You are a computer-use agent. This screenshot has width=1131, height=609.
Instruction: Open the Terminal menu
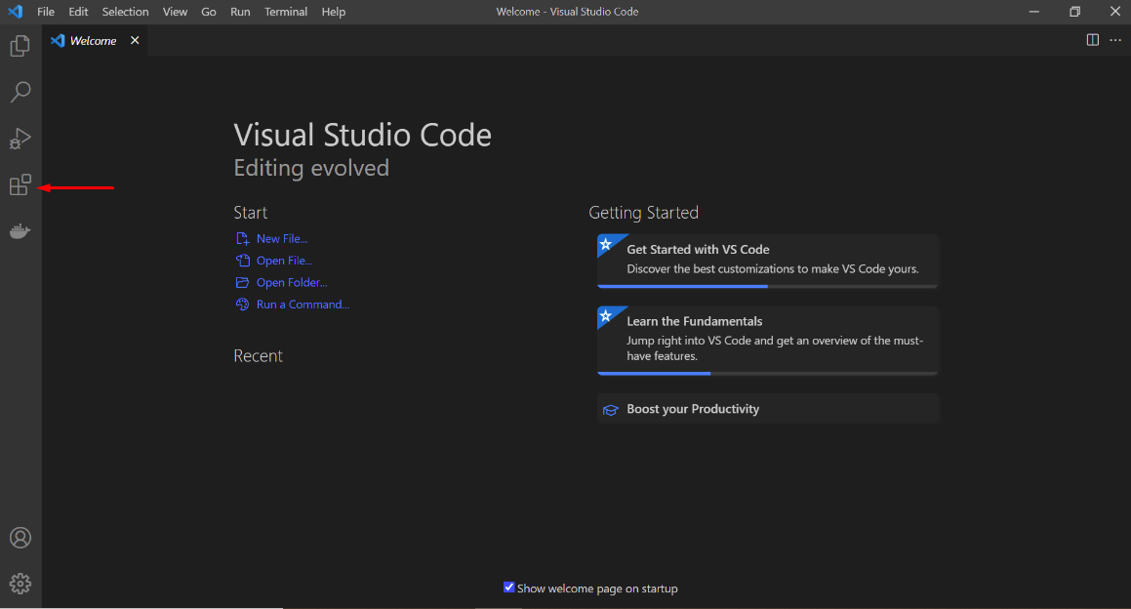286,12
